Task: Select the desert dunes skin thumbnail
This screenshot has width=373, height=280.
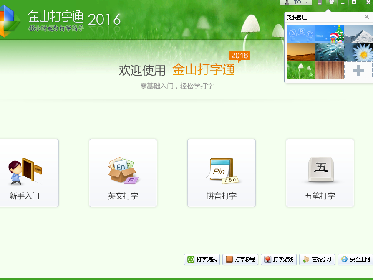Action: click(x=301, y=52)
